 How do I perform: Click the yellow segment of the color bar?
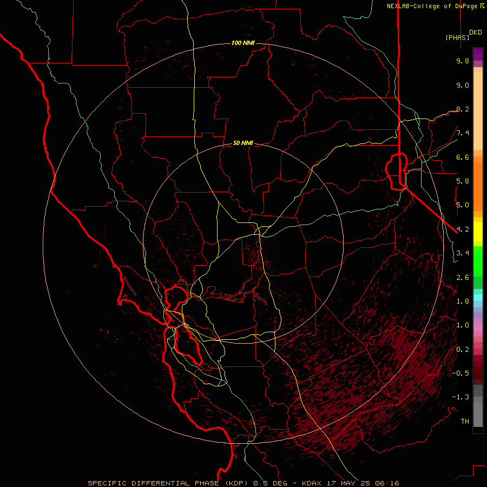478,232
